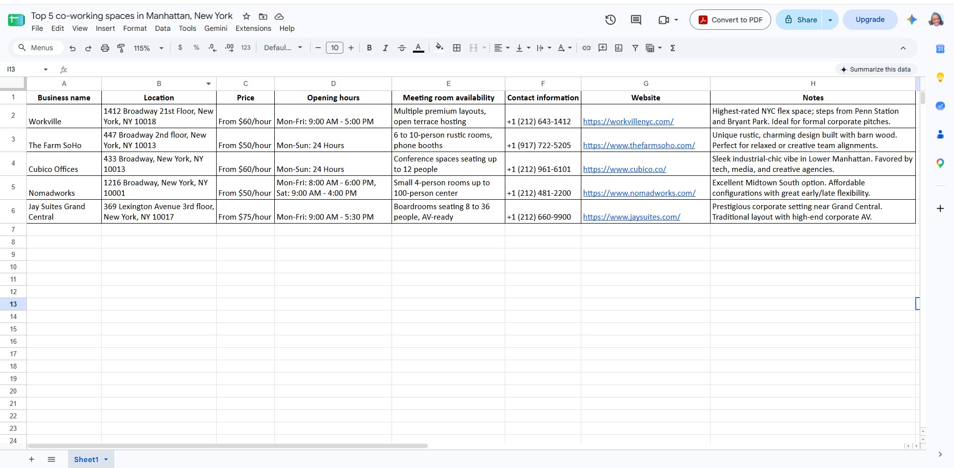954x468 pixels.
Task: Select the Paint format tool
Action: pos(121,48)
